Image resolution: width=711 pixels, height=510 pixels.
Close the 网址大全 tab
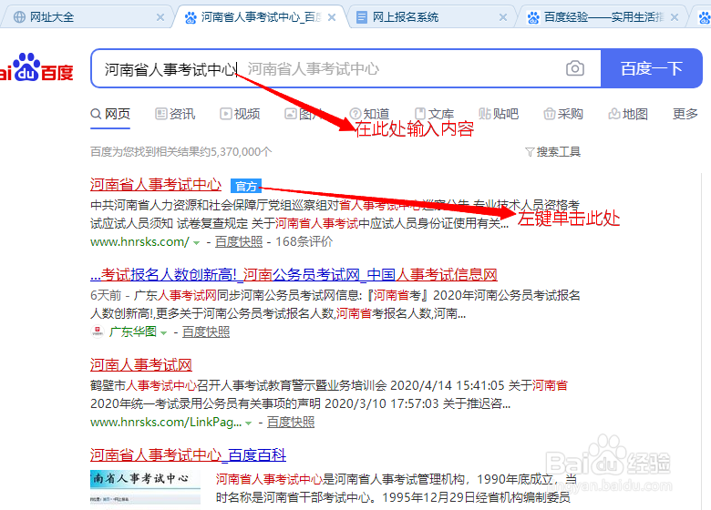click(x=160, y=17)
